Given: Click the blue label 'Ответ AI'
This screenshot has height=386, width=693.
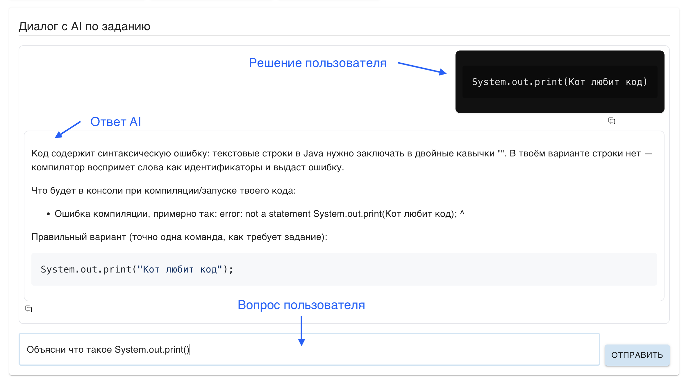Looking at the screenshot, I should point(116,122).
